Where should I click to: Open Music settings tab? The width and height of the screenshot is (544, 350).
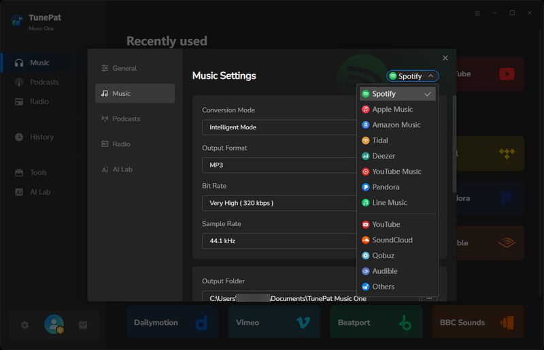click(x=135, y=93)
